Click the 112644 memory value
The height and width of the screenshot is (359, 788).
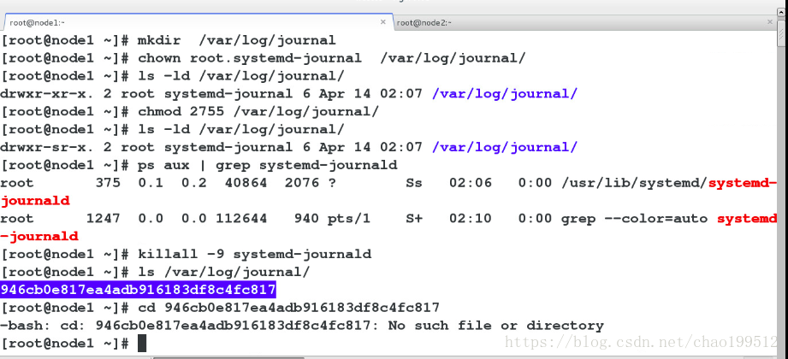click(242, 219)
